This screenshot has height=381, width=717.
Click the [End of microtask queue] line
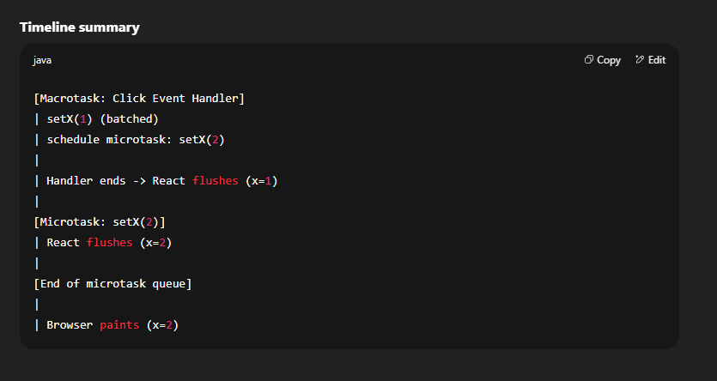click(x=113, y=283)
